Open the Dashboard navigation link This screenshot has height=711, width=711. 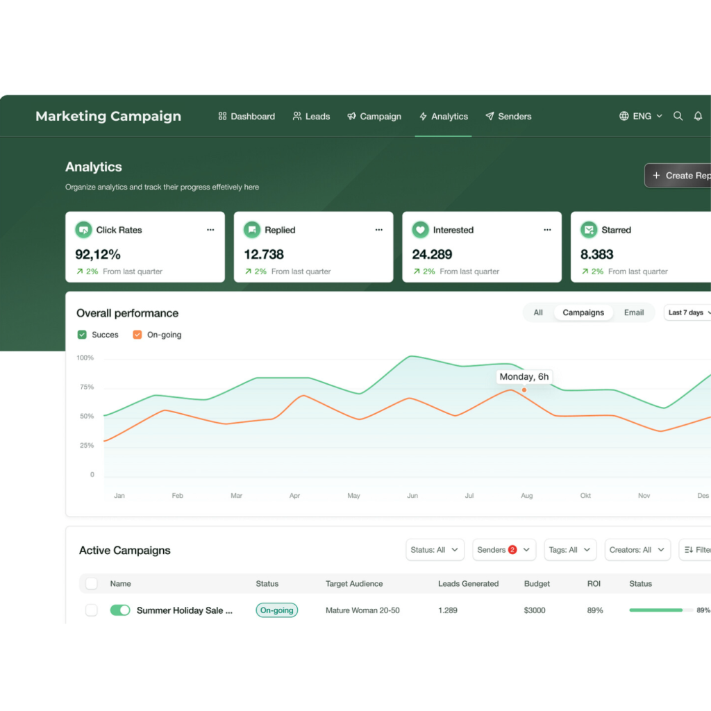pyautogui.click(x=246, y=117)
